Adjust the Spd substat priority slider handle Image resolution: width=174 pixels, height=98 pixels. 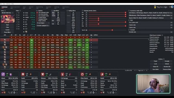point(98,18)
